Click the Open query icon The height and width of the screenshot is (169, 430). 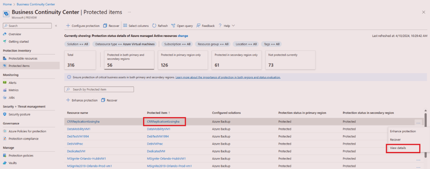(173, 26)
